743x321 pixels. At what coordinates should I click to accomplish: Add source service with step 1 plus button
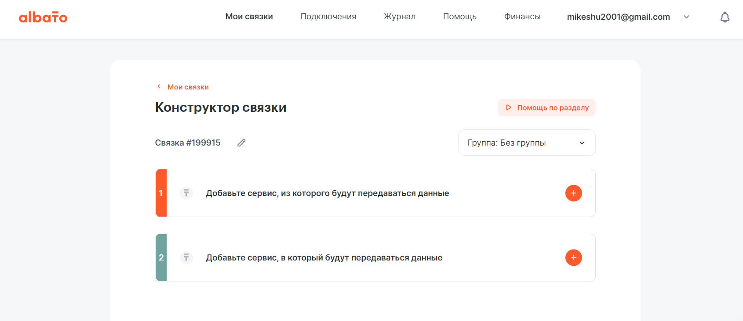[573, 193]
